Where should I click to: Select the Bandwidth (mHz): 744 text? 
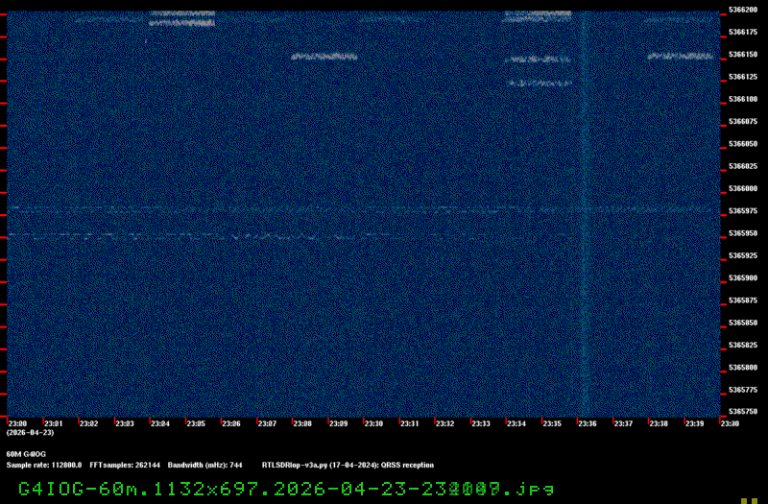tap(204, 466)
